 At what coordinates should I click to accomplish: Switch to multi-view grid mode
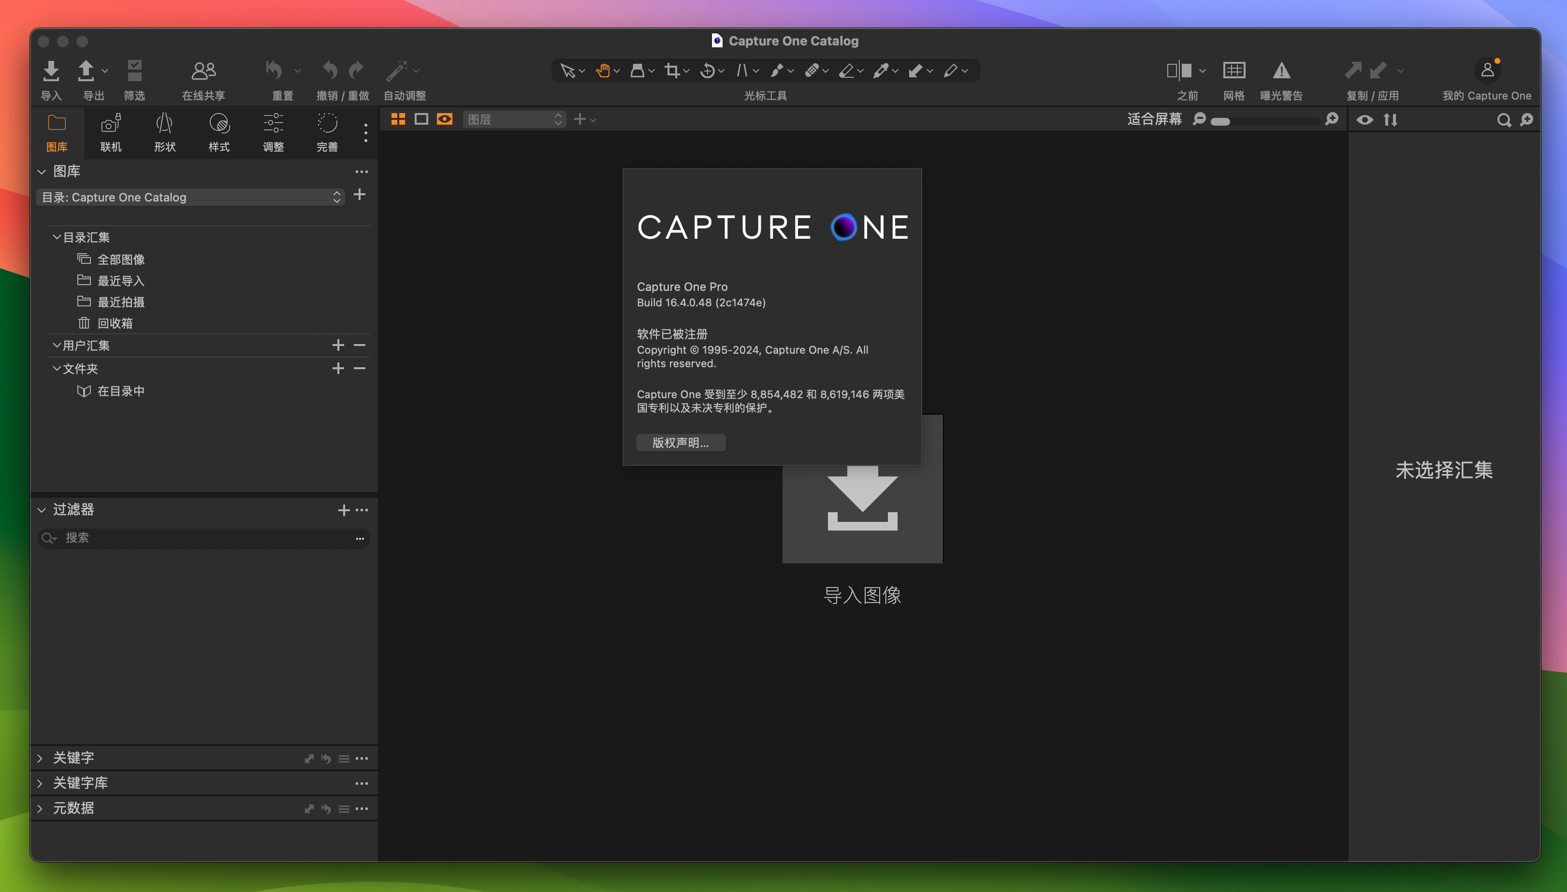point(398,119)
